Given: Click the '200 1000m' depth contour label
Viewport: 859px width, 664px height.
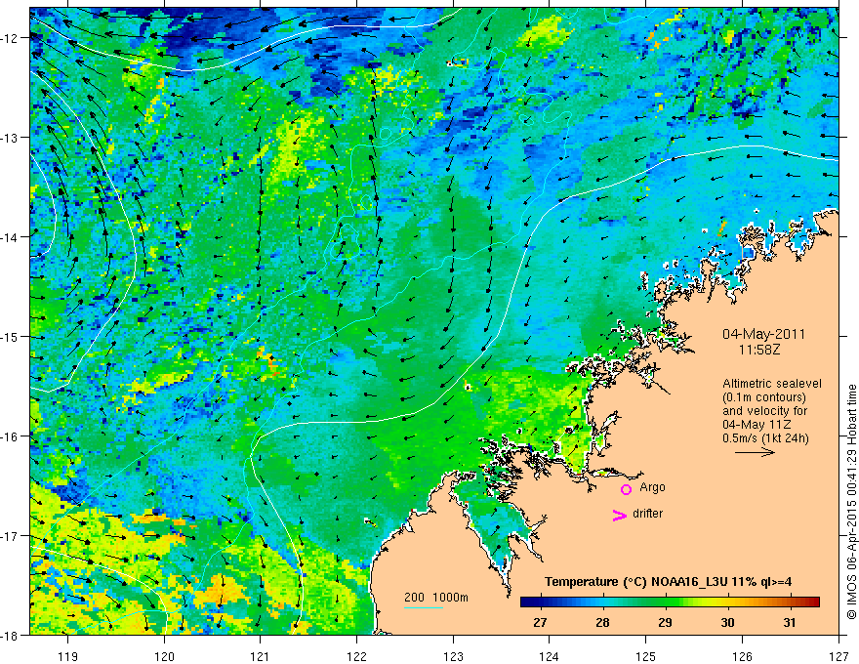Looking at the screenshot, I should click(x=436, y=598).
